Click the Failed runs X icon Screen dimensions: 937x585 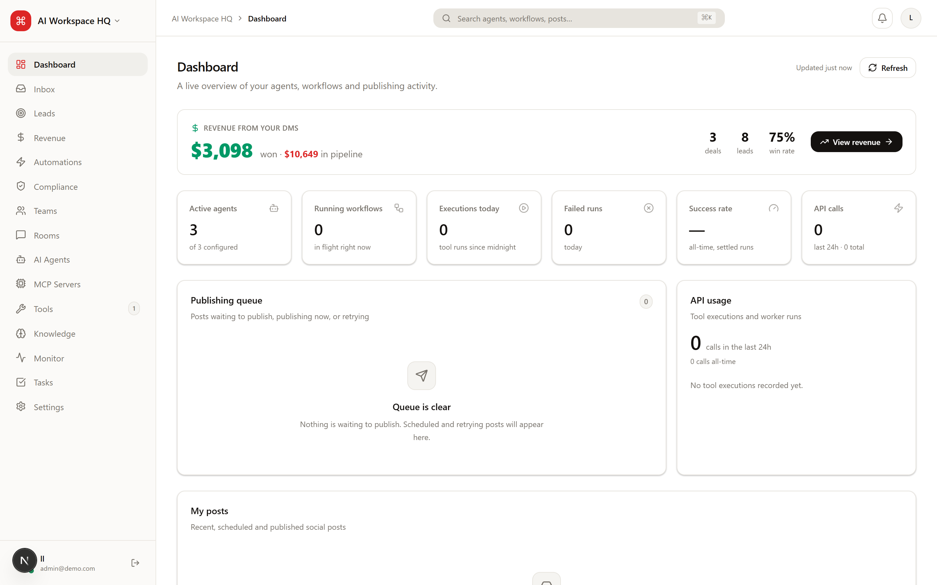648,208
